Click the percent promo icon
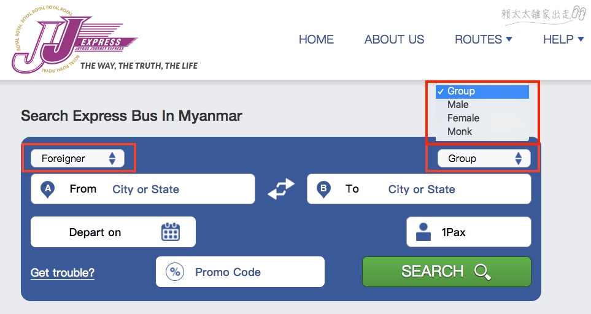The image size is (591, 314). click(175, 272)
